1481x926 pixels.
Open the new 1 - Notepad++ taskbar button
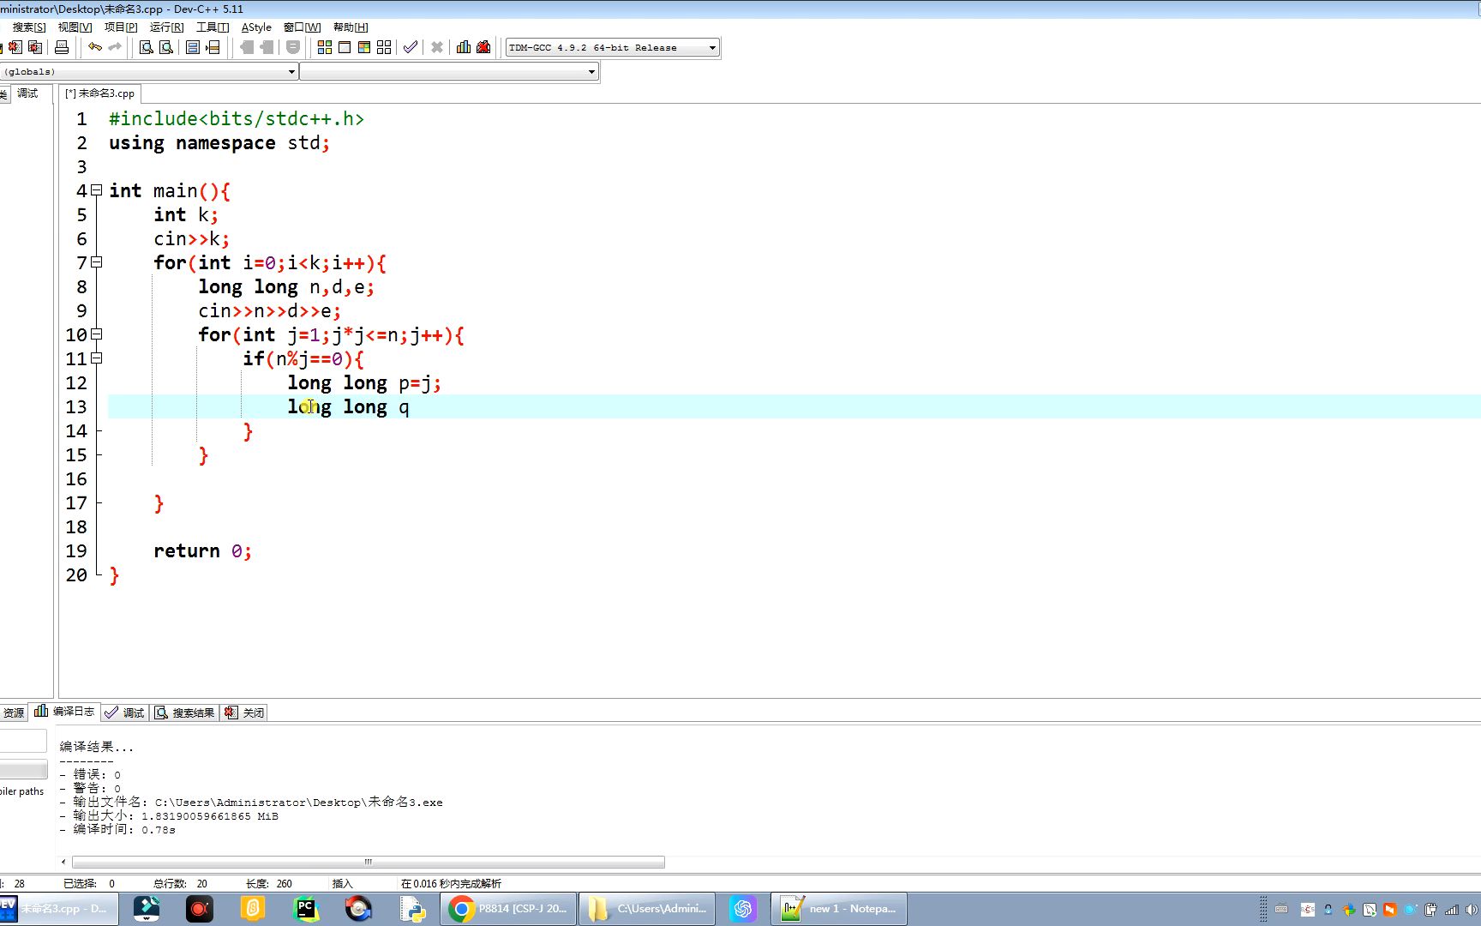(838, 909)
